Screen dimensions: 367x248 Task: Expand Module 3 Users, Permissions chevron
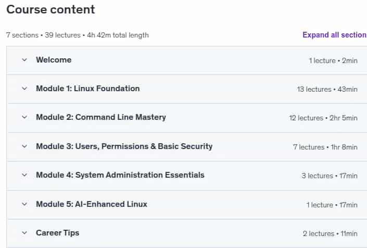24,146
